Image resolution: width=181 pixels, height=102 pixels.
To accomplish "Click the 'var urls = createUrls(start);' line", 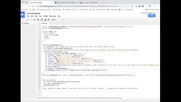I will click(x=55, y=83).
